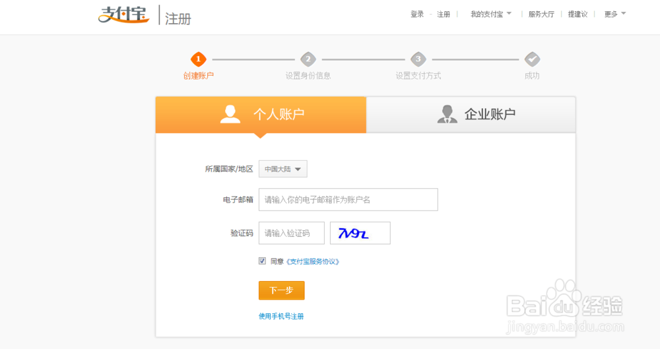This screenshot has width=660, height=349.
Task: Click the Alipay 支付宝 logo
Action: pyautogui.click(x=124, y=15)
